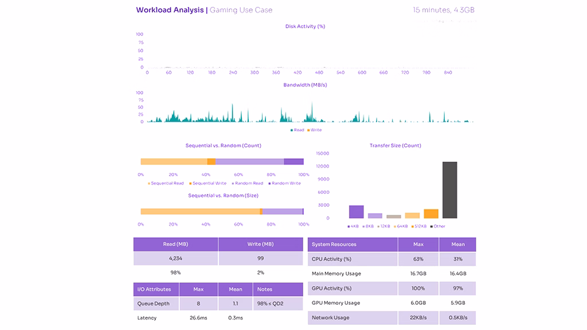Click Max header in System Resources table

tap(418, 244)
